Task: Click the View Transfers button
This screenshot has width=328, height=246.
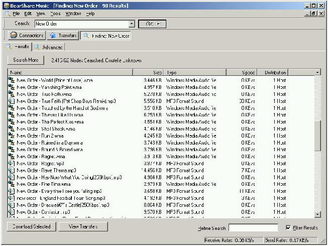Action: [x=83, y=226]
